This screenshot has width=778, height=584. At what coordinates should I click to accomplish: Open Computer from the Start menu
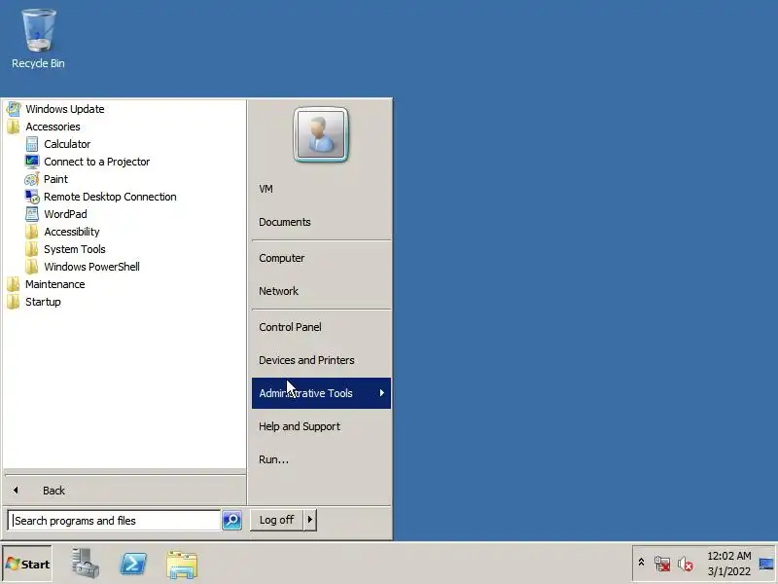(321, 258)
